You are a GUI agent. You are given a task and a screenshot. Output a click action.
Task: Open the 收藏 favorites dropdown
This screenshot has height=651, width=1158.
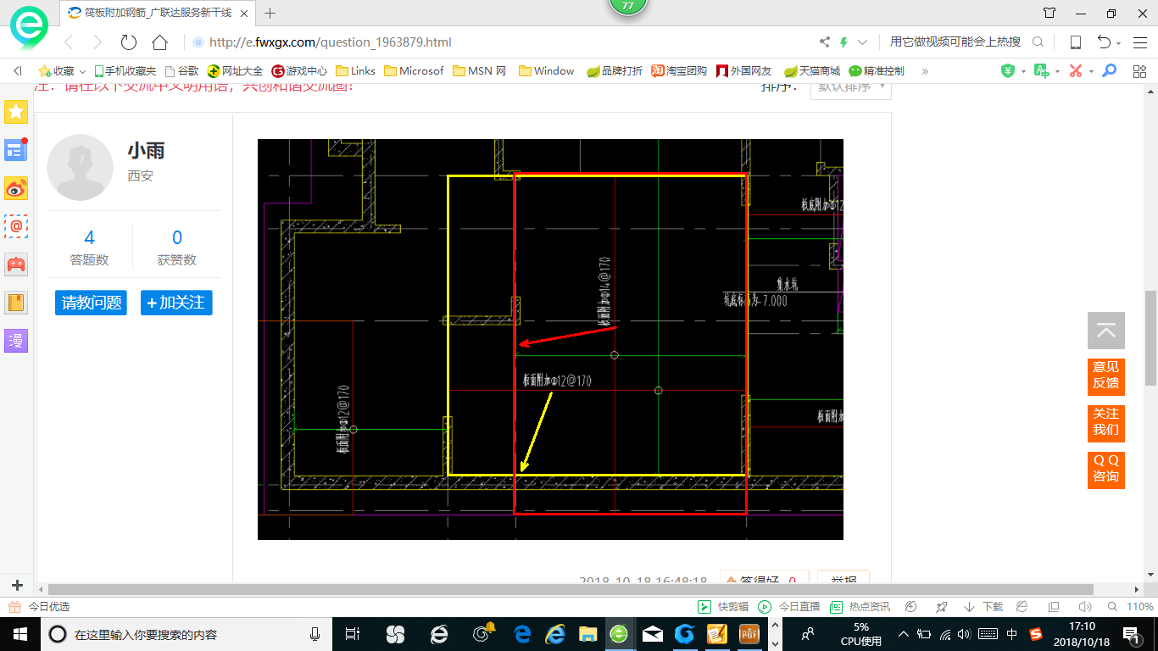(x=63, y=71)
